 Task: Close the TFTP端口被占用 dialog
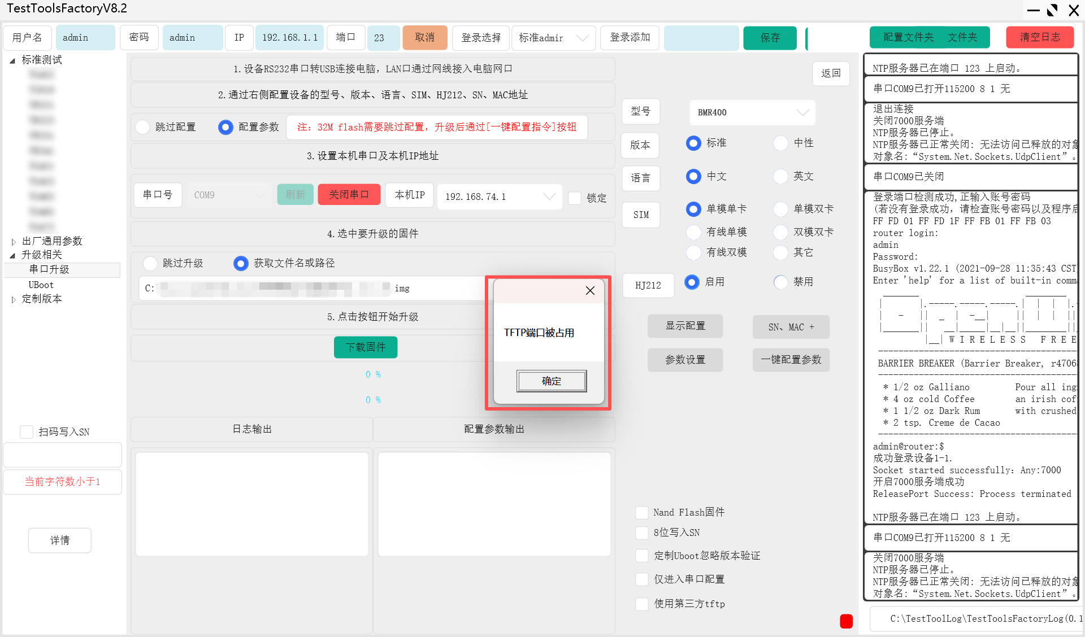(x=590, y=290)
